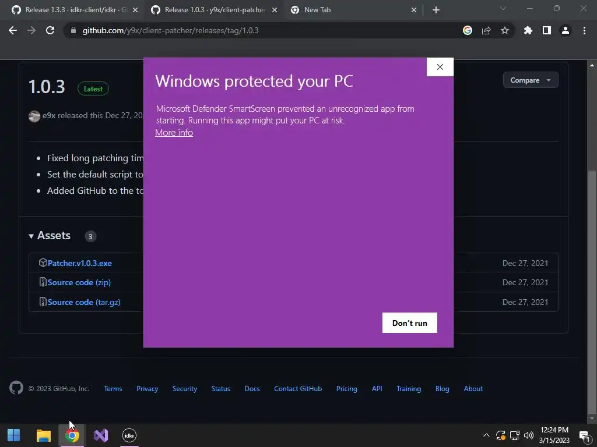Close the Release 1.3.3 idkr tab
This screenshot has height=447, width=597.
point(135,10)
